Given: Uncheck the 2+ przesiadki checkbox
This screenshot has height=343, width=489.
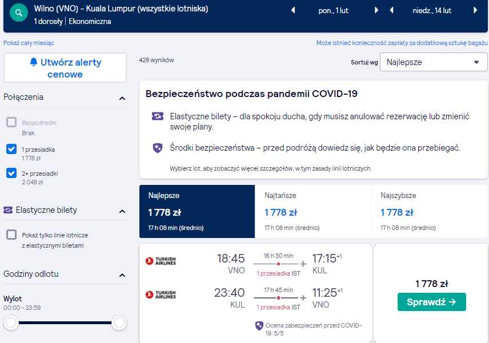Looking at the screenshot, I should click(x=11, y=173).
